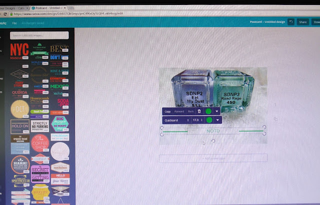
Task: Click the Download button at top right
Action: pyautogui.click(x=315, y=22)
